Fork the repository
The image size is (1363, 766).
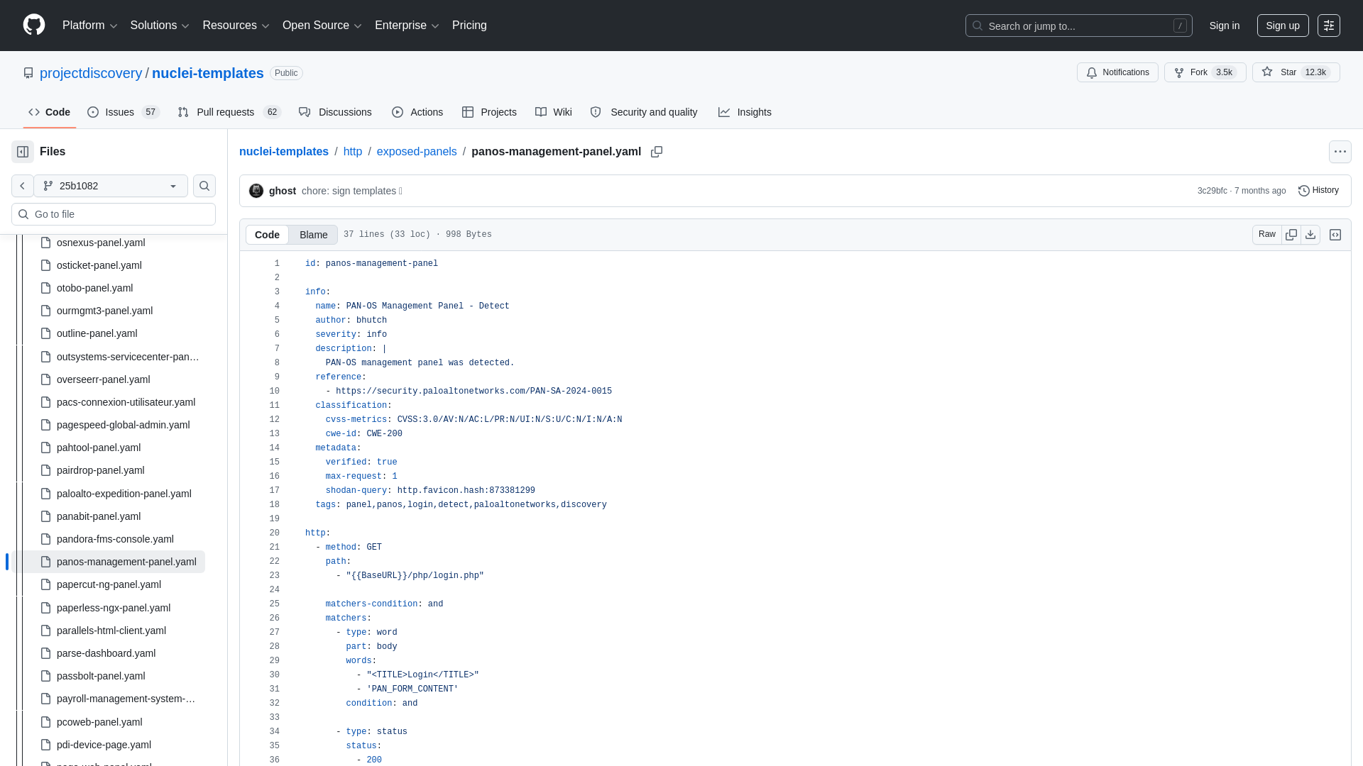(1205, 72)
